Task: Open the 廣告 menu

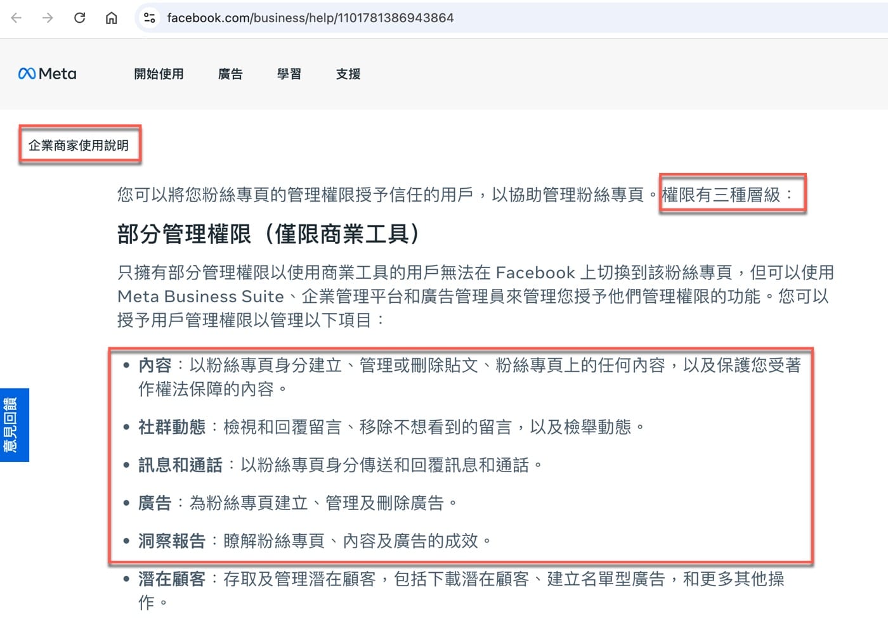Action: [230, 74]
